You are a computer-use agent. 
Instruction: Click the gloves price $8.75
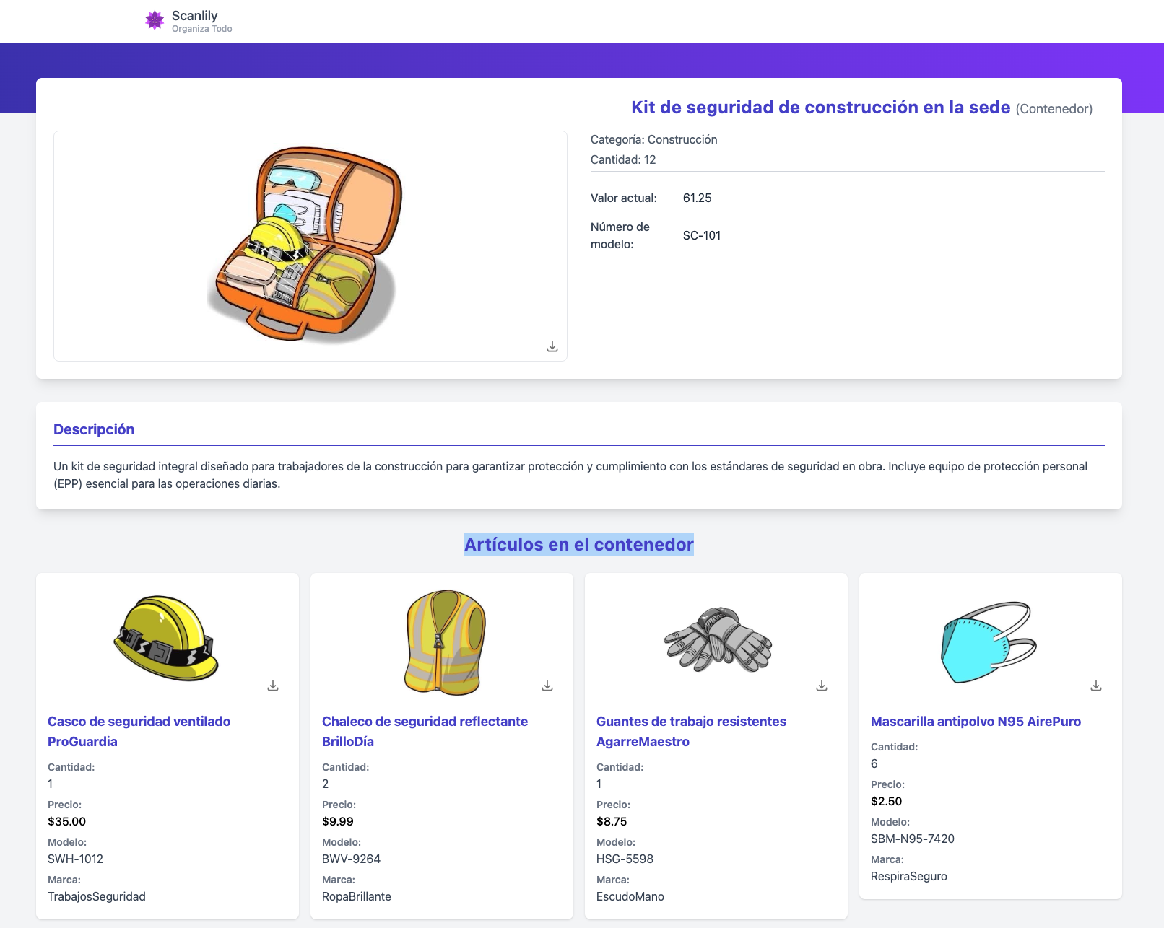612,821
